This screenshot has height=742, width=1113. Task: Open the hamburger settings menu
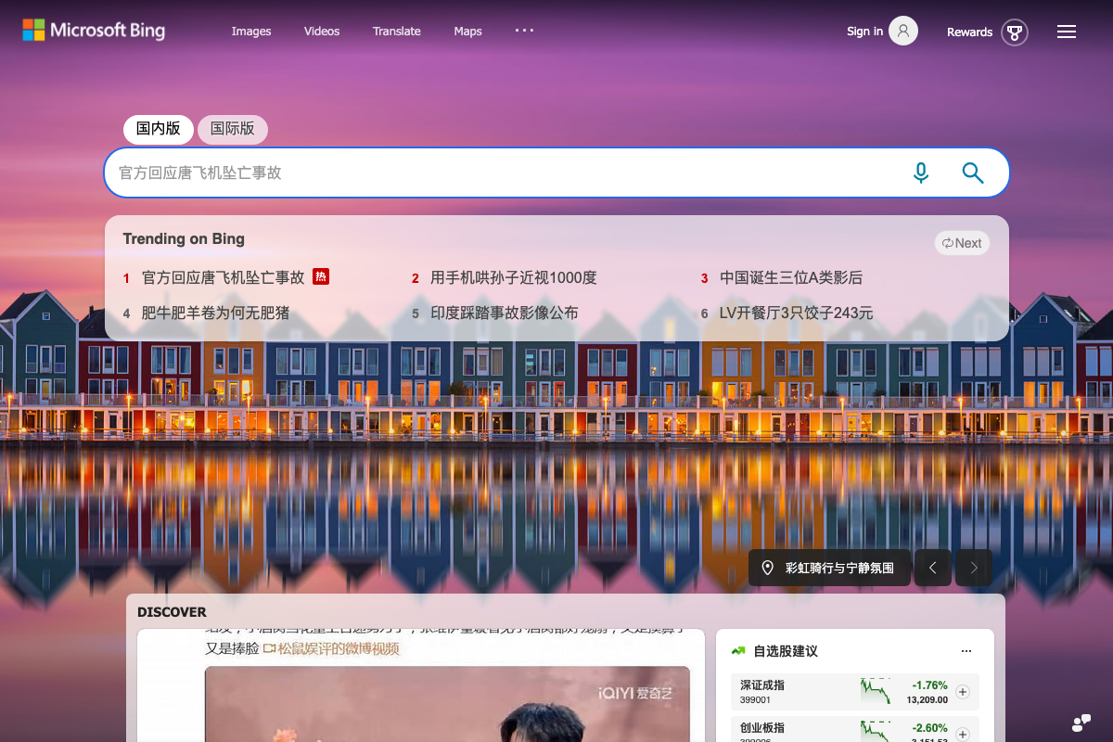click(x=1067, y=32)
